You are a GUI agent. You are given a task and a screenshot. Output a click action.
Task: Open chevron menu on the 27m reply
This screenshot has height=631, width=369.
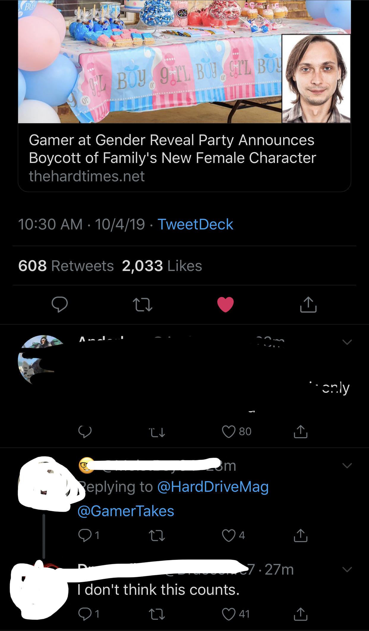point(346,569)
